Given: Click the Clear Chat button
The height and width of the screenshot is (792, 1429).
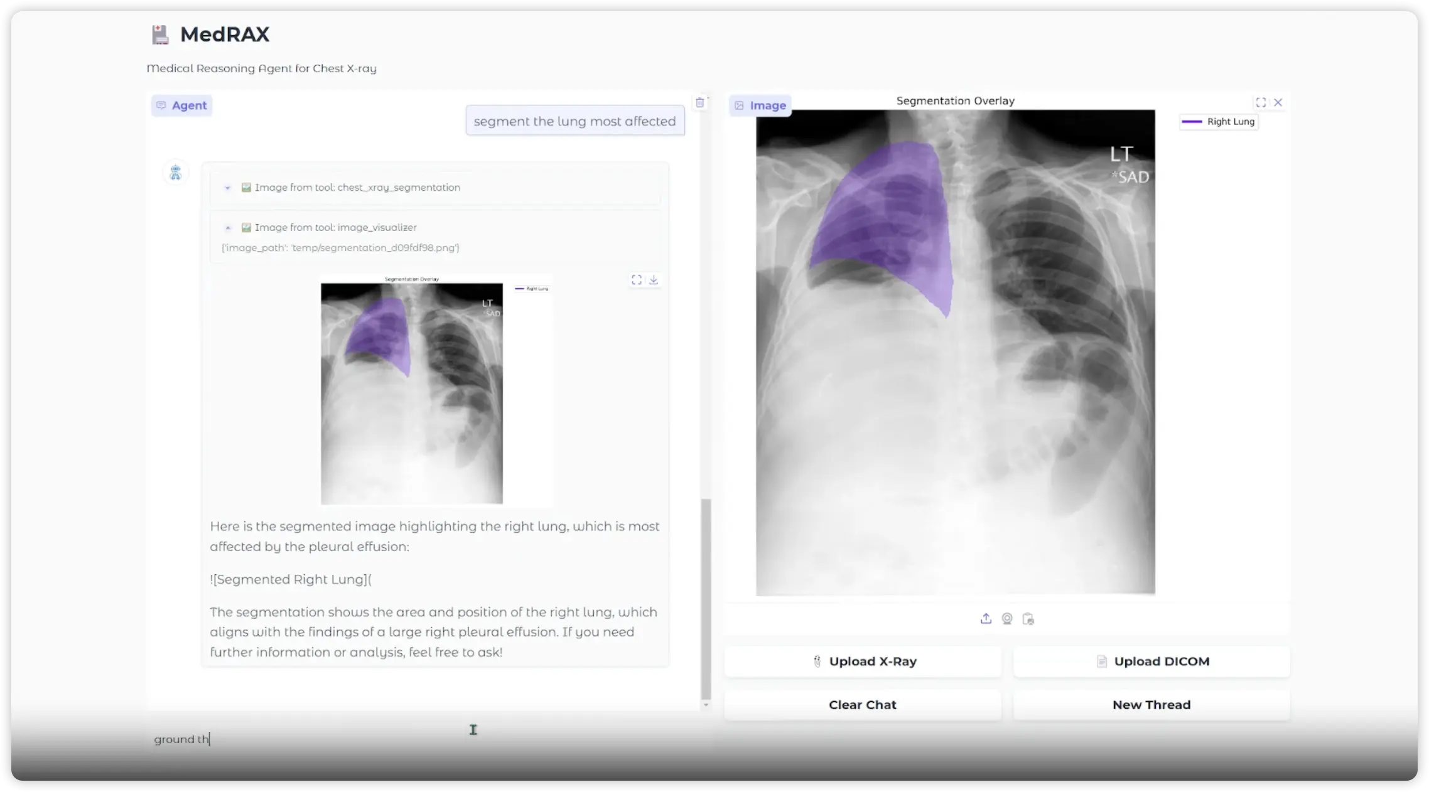Looking at the screenshot, I should click(862, 705).
